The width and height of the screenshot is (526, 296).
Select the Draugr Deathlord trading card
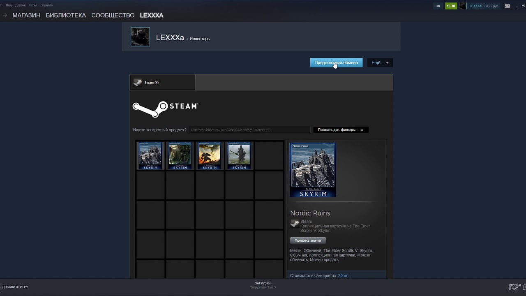click(x=239, y=156)
